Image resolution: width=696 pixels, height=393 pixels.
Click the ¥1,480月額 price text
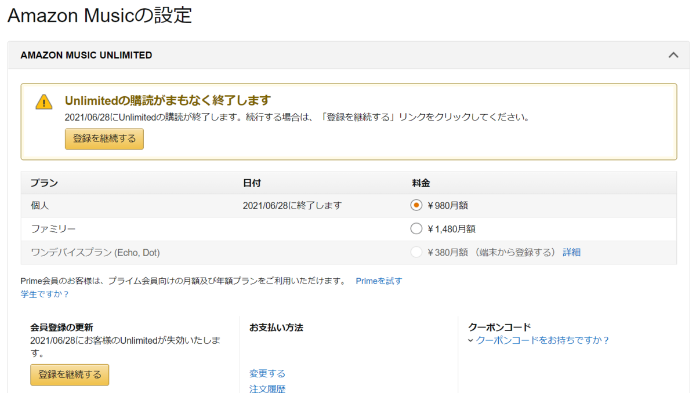tap(451, 229)
